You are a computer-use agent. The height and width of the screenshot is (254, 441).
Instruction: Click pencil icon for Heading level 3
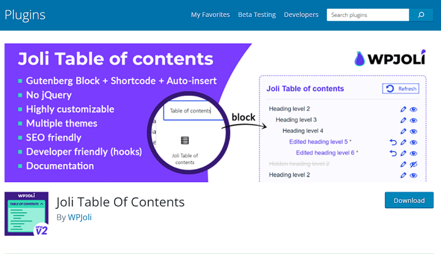[x=403, y=120]
